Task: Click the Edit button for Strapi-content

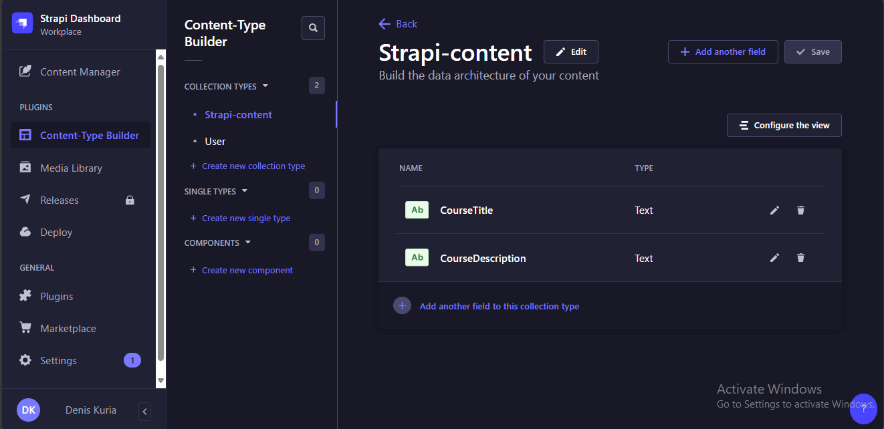Action: point(571,52)
